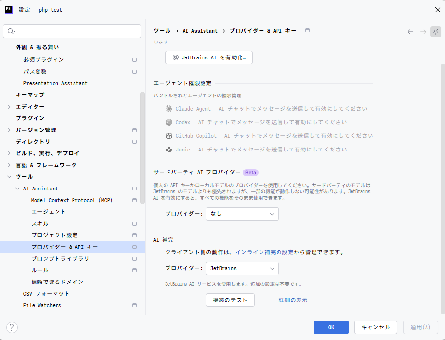Screen dimensions: 445x340
Task: Click project icon next to AI Assistant row
Action: point(134,189)
